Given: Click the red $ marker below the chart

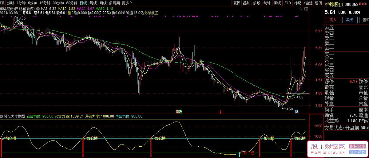Looking at the screenshot, I should (220, 112).
